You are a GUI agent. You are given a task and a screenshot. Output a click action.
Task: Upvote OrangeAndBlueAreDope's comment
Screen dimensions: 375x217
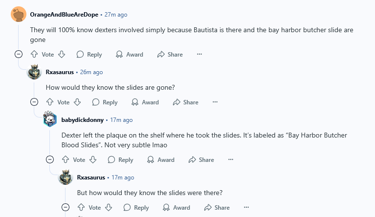(x=34, y=55)
